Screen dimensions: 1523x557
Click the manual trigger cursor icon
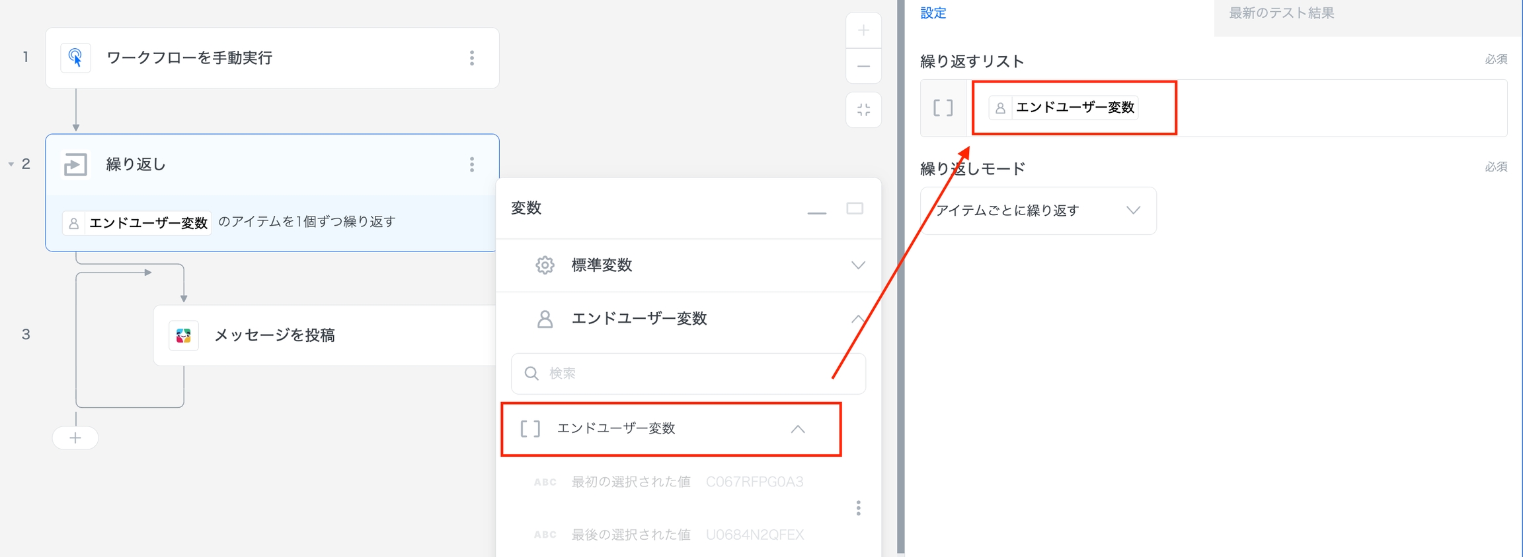[75, 58]
